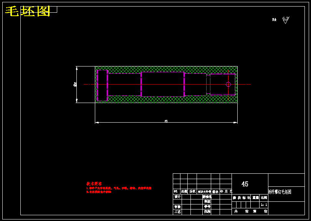The image size is (311, 221).
Task: Select the horizontal length dimension text below part
Action: tap(166, 121)
